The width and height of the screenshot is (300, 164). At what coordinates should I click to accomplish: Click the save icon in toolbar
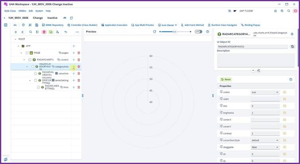click(37, 25)
